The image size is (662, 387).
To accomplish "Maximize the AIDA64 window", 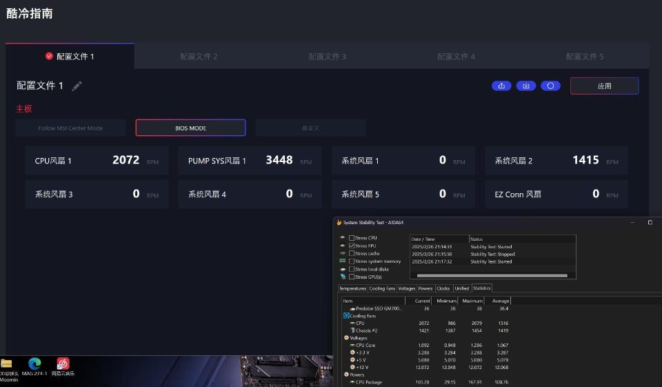I will [650, 222].
